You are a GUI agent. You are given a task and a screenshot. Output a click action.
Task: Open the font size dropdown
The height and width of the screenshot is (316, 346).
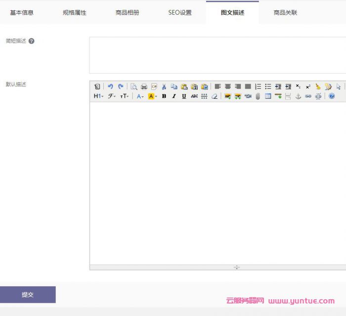coord(125,96)
